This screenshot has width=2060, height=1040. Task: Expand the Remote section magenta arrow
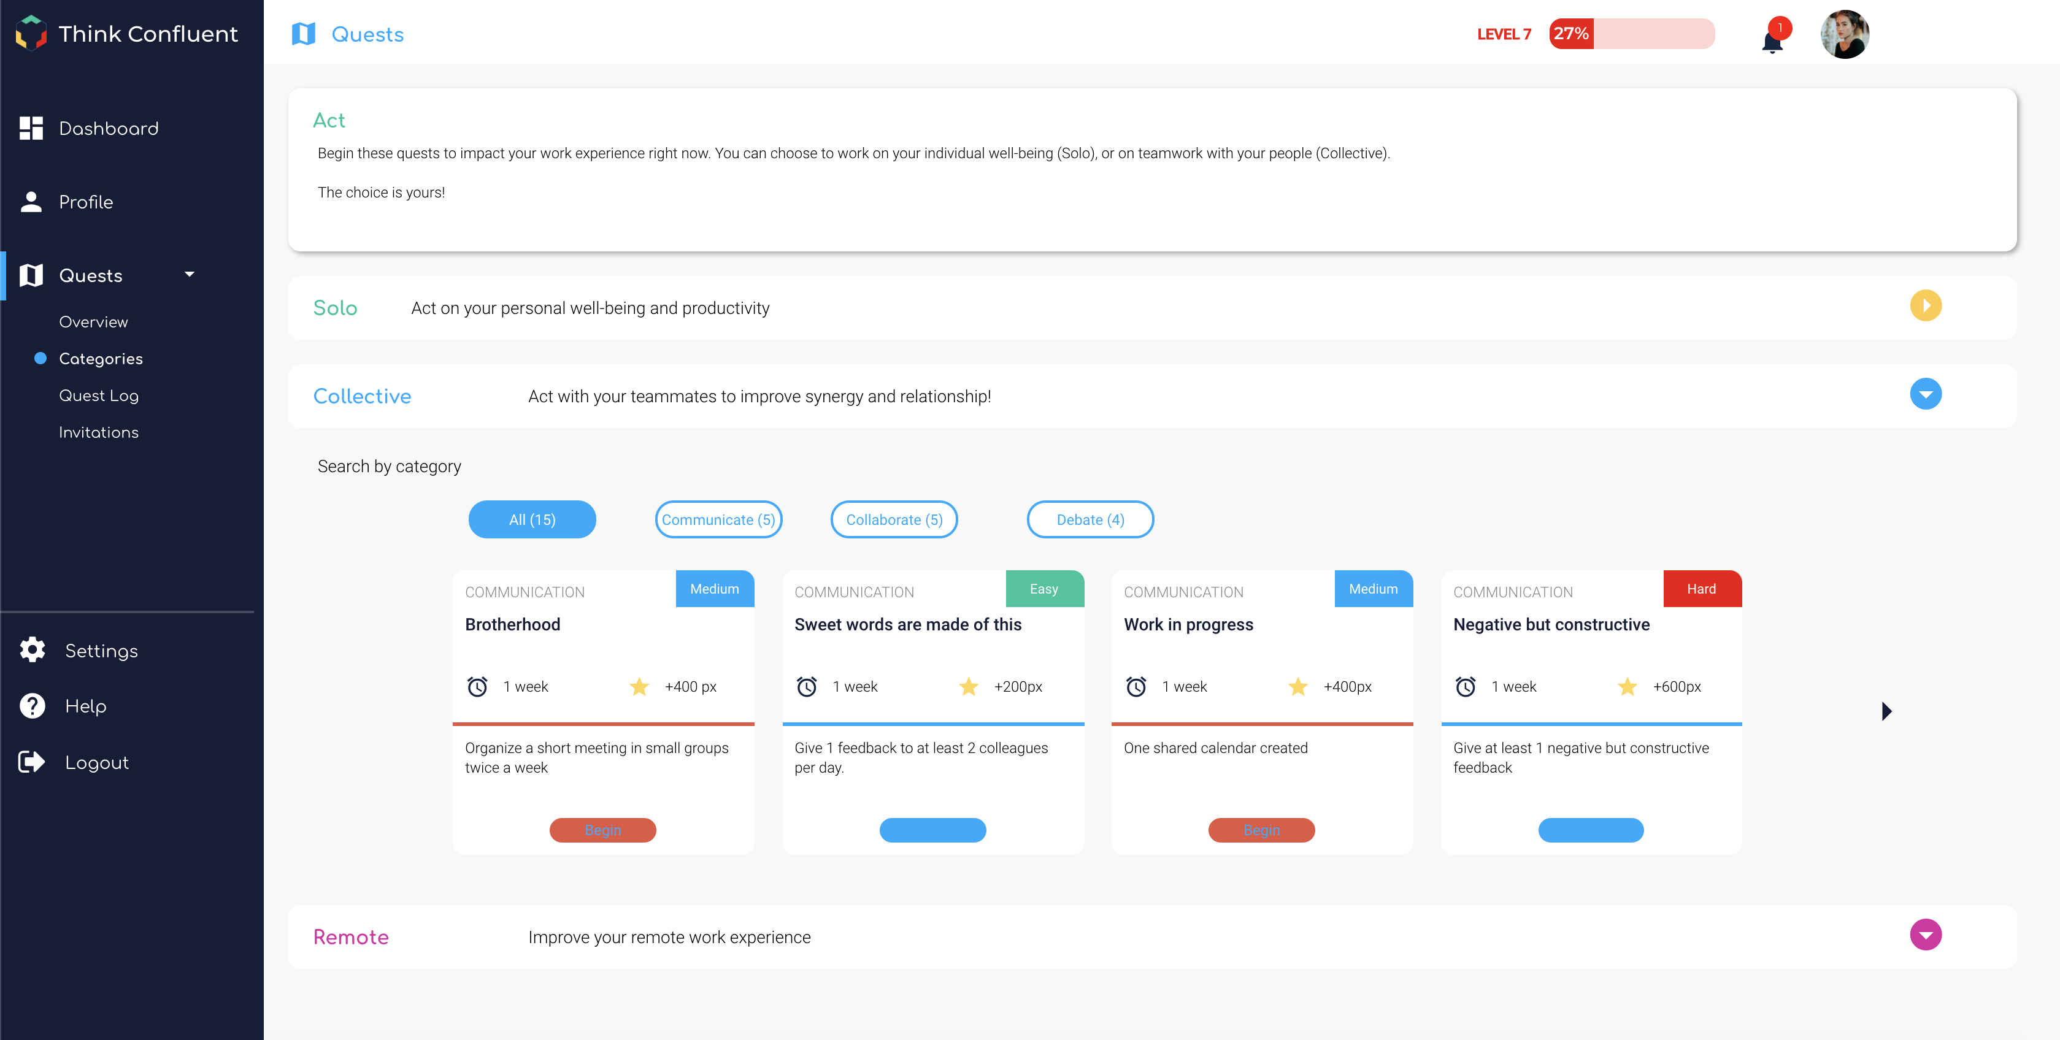coord(1926,935)
